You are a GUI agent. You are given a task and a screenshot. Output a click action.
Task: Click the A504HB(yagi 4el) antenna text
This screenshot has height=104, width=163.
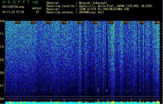[x=91, y=12]
